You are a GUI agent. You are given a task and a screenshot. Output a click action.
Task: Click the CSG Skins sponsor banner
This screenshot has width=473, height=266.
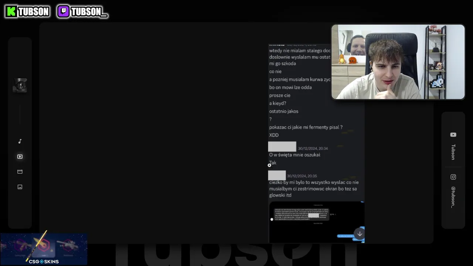click(44, 249)
